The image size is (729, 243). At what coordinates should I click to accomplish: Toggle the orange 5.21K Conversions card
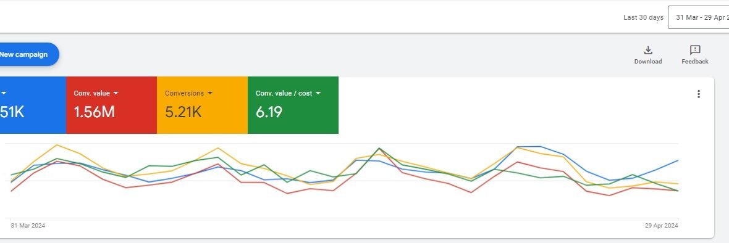point(202,105)
